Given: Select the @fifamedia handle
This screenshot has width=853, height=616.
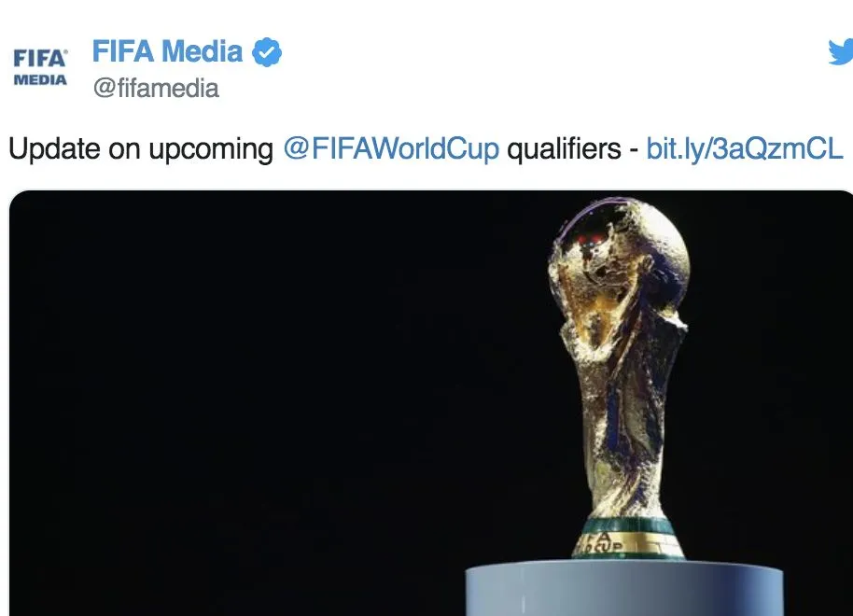Looking at the screenshot, I should coord(155,89).
